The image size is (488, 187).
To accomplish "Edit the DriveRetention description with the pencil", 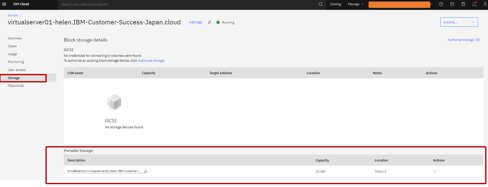I will (x=146, y=171).
